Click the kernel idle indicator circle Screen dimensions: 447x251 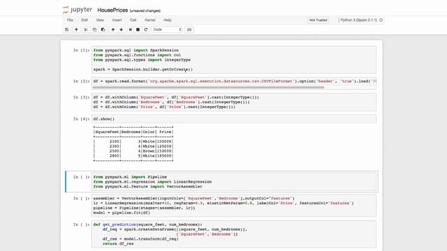pyautogui.click(x=381, y=20)
